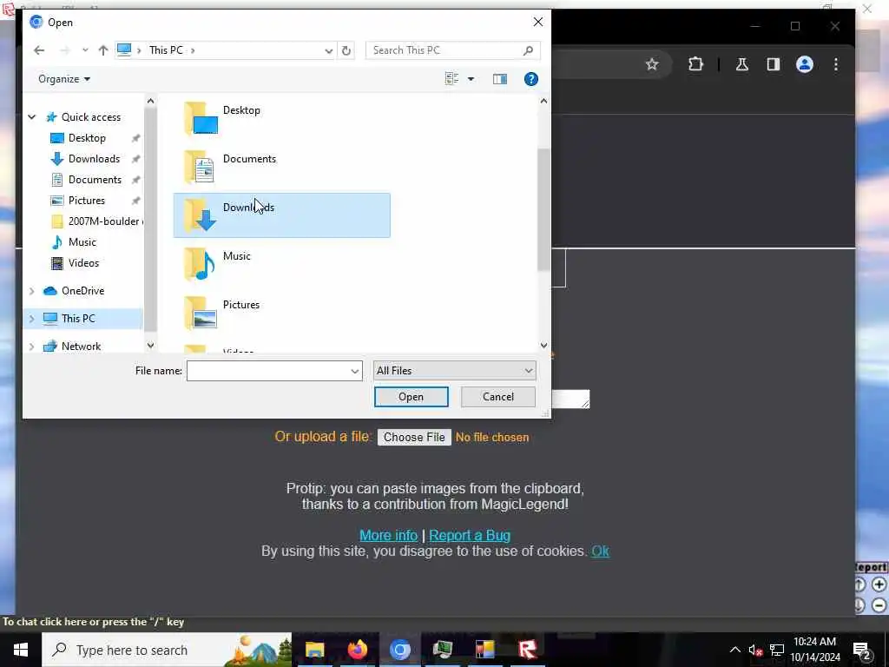Select the Desktop folder in file list
889x667 pixels.
click(281, 118)
